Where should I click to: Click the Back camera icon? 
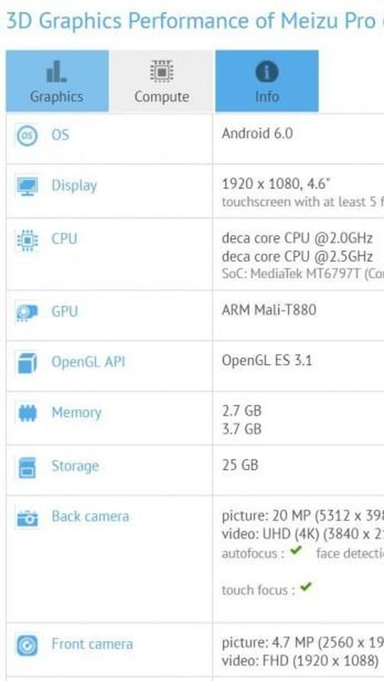click(x=27, y=517)
